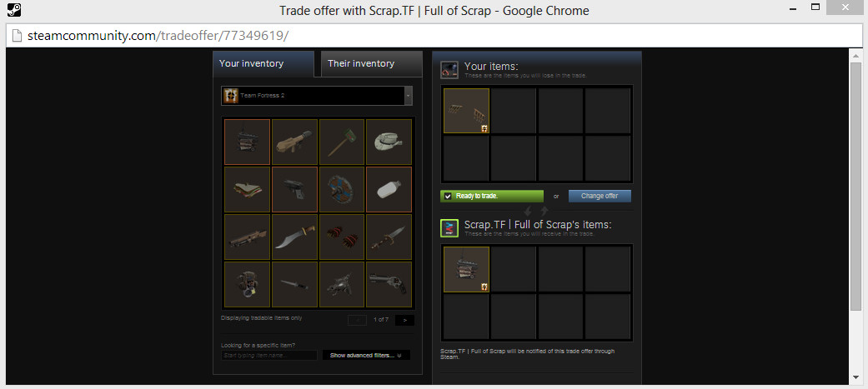
Task: Click the offered item in Your items
Action: pos(466,111)
